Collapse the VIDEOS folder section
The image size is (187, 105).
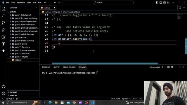23,12
